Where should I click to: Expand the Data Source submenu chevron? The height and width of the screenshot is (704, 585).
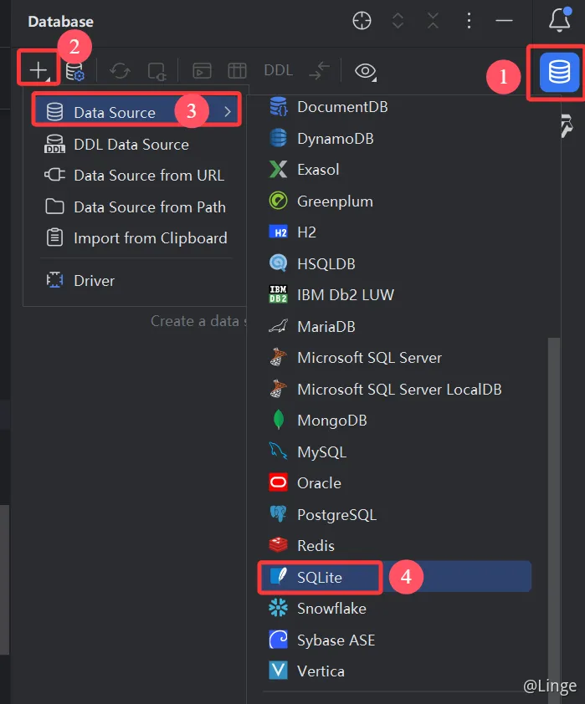[x=228, y=110]
